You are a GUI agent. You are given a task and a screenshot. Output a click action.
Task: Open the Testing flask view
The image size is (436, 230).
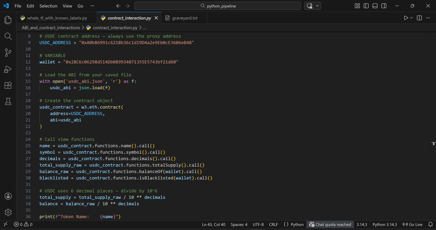tap(8, 101)
